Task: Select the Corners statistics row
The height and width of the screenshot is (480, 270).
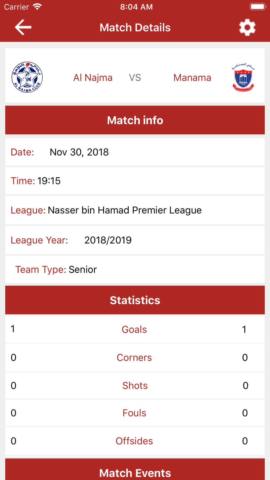Action: coord(135,358)
